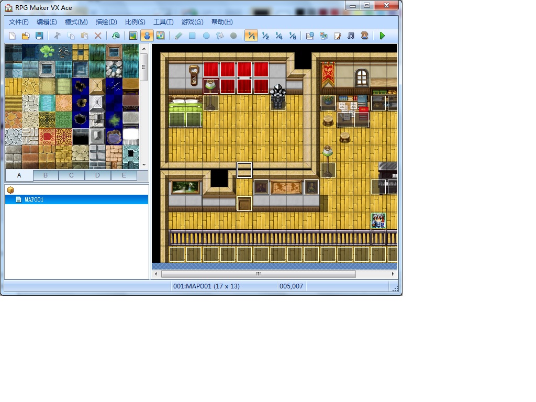This screenshot has width=536, height=402.
Task: Select the Ellipse drawing tool
Action: click(x=206, y=36)
